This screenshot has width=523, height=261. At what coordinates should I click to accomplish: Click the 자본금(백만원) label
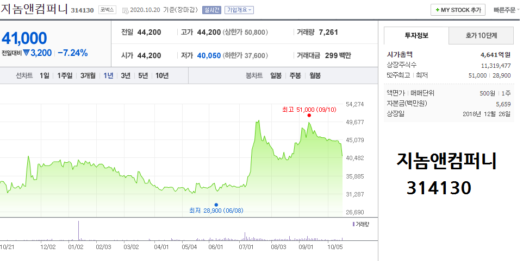click(x=407, y=104)
